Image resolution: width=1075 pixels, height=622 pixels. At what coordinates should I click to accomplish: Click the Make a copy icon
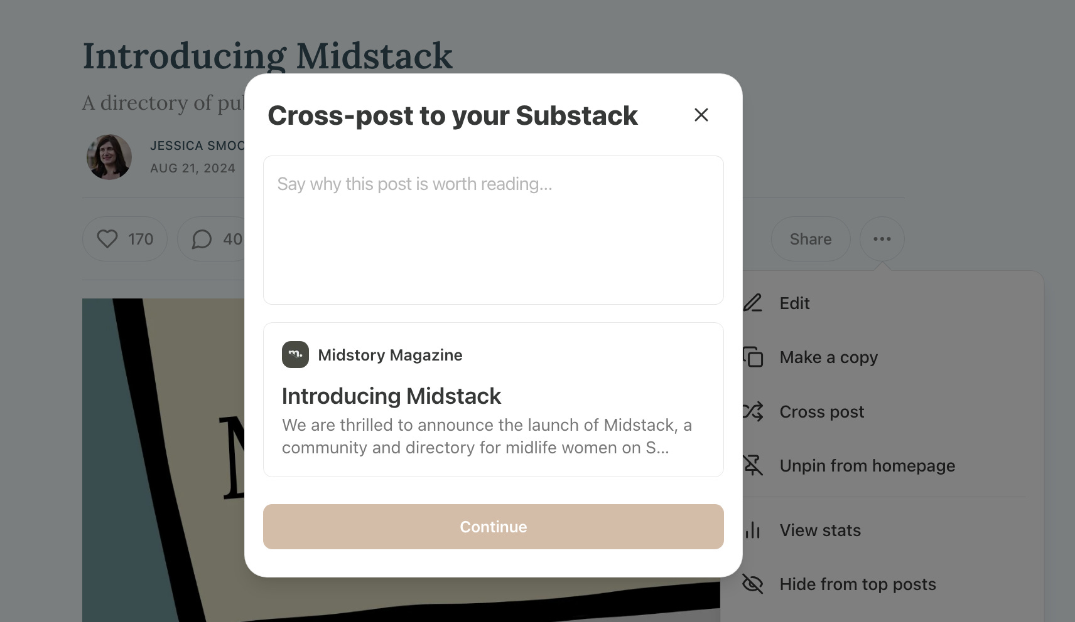click(752, 357)
